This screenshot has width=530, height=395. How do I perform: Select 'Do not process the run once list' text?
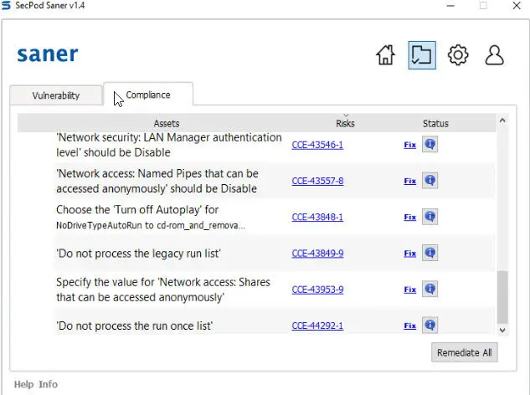point(134,326)
